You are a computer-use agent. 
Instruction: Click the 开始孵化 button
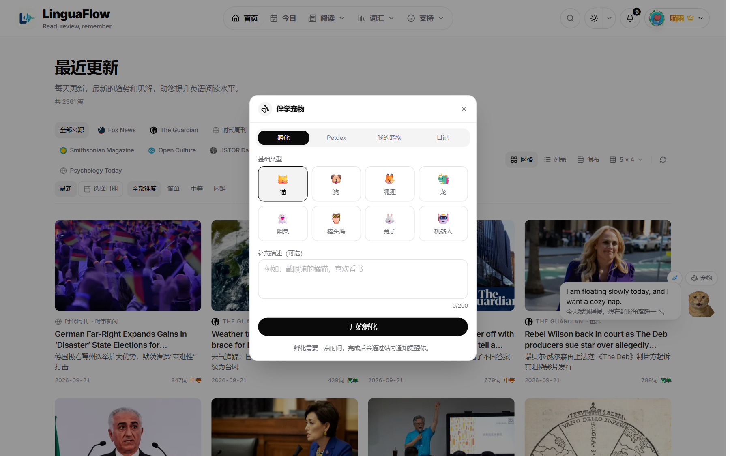point(363,327)
